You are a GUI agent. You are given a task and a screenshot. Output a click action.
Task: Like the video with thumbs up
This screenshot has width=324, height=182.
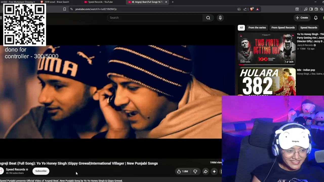(183, 171)
